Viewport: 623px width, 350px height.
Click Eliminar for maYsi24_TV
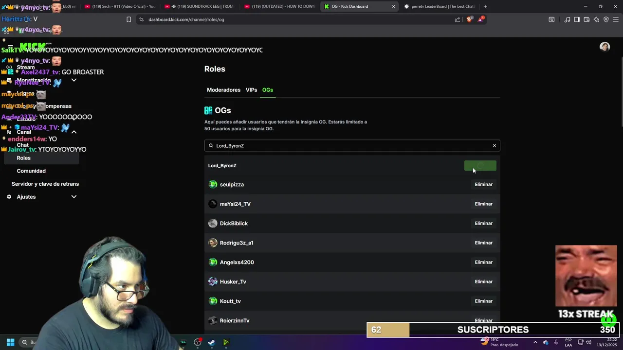click(x=483, y=204)
